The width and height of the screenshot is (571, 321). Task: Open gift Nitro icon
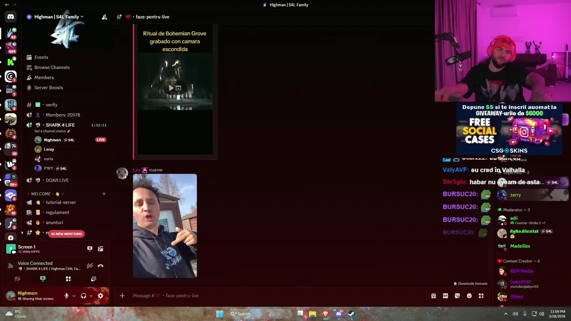(433, 296)
